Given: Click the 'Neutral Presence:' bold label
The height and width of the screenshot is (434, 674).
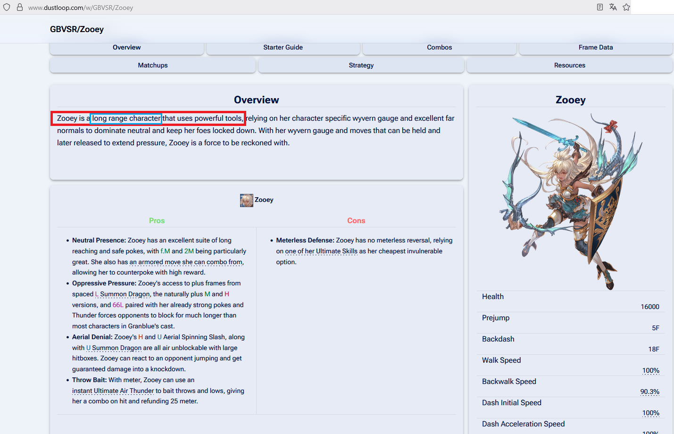Looking at the screenshot, I should [99, 240].
